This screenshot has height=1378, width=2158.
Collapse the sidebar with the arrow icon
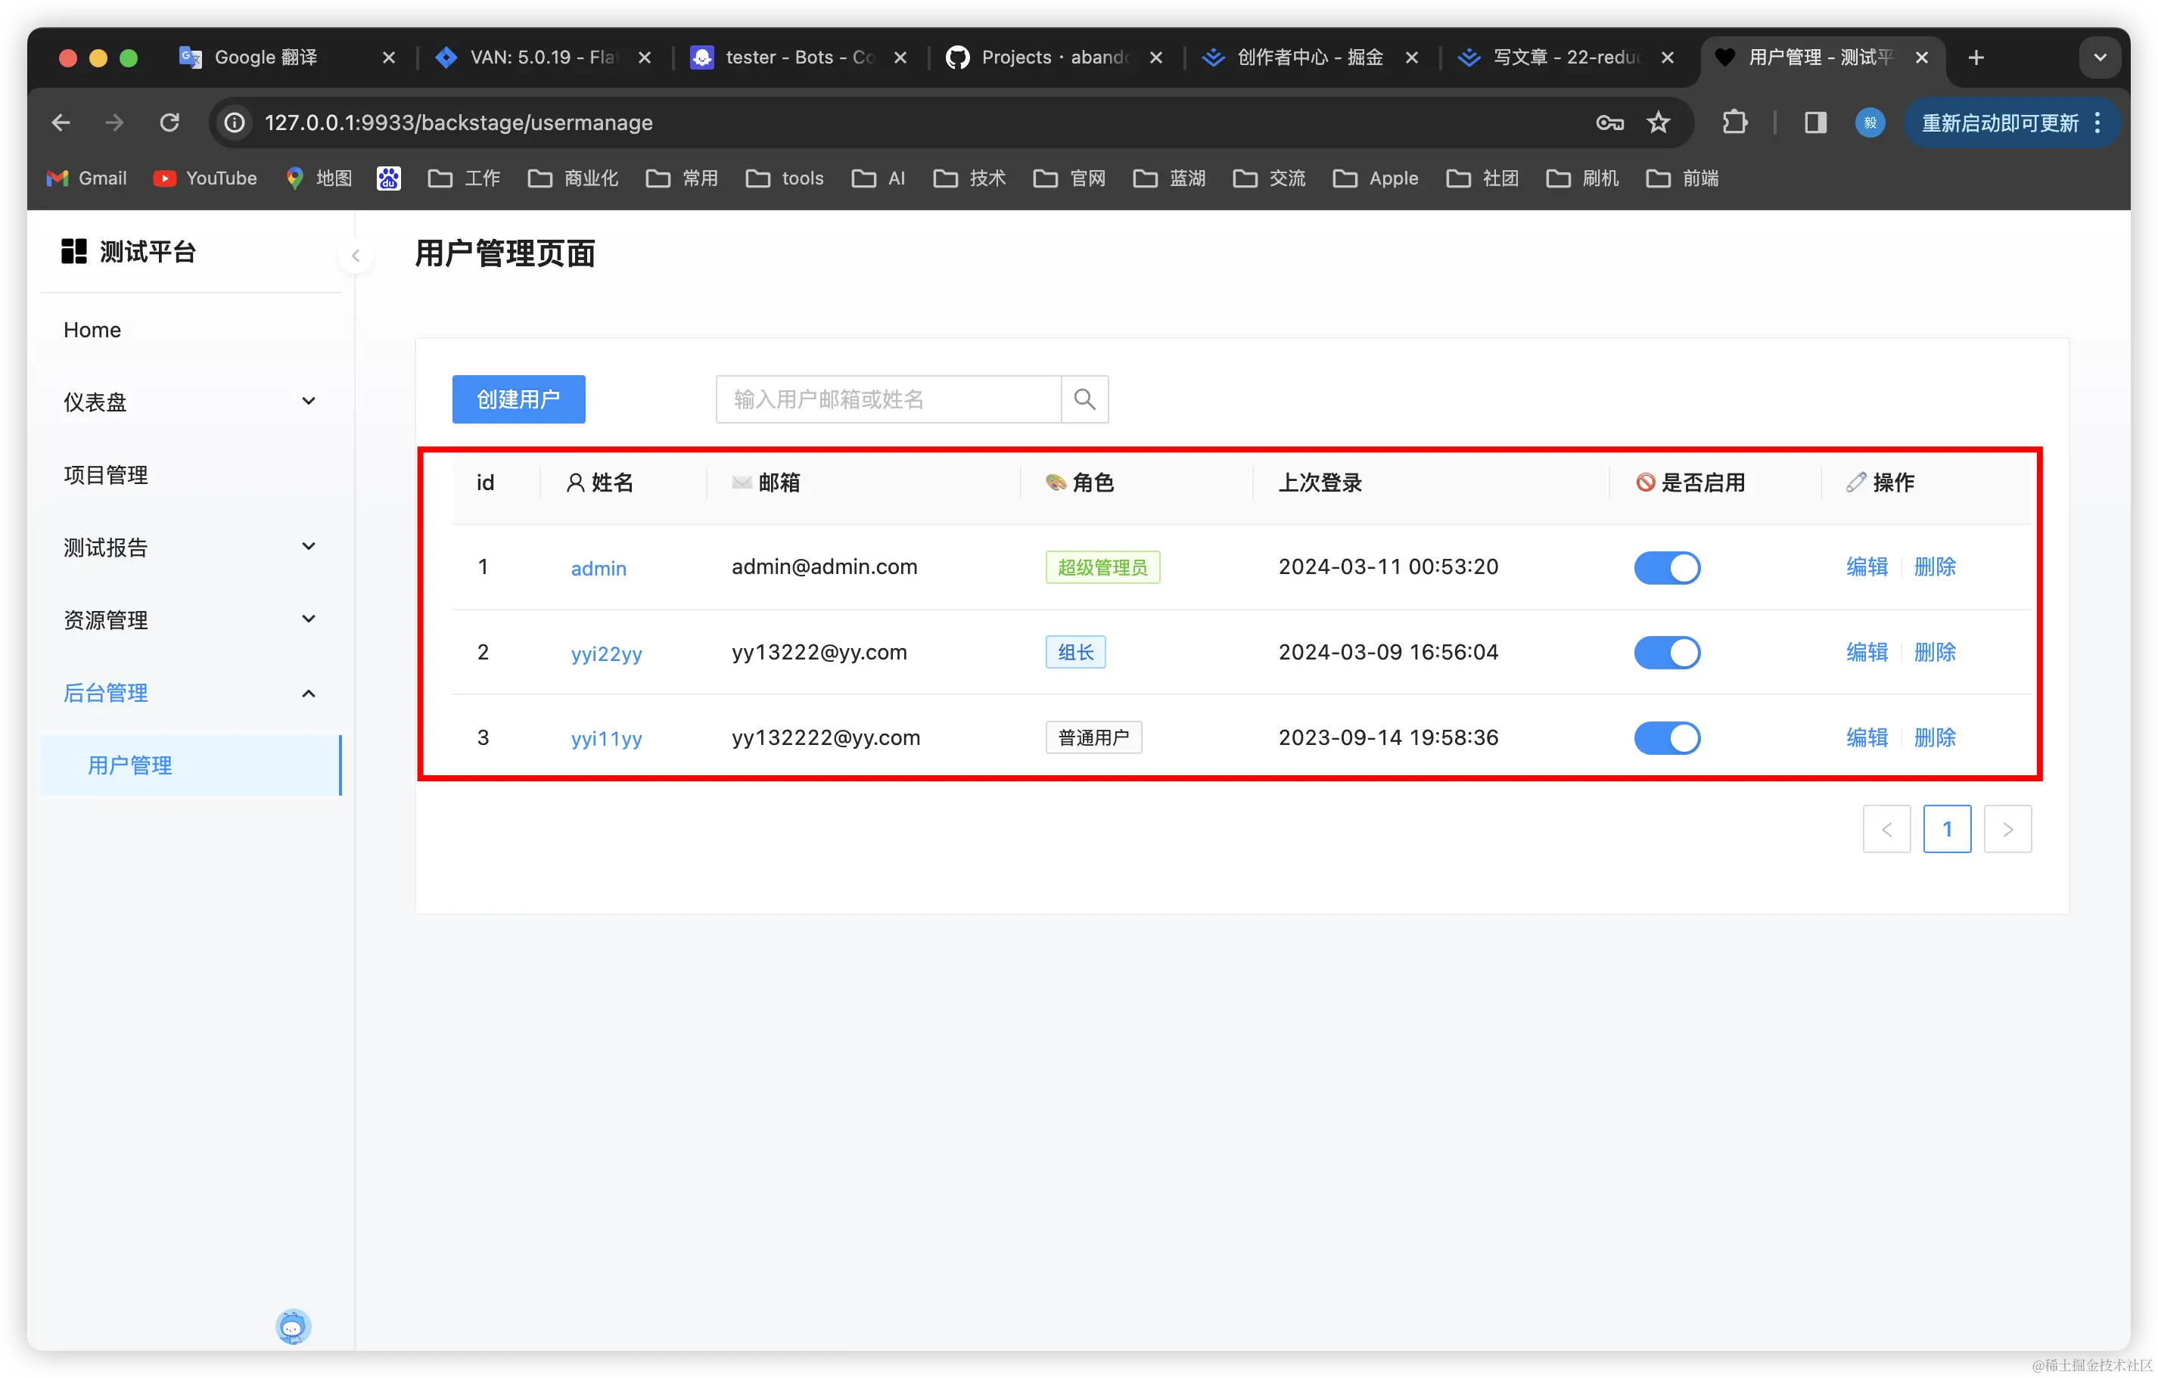click(x=356, y=256)
